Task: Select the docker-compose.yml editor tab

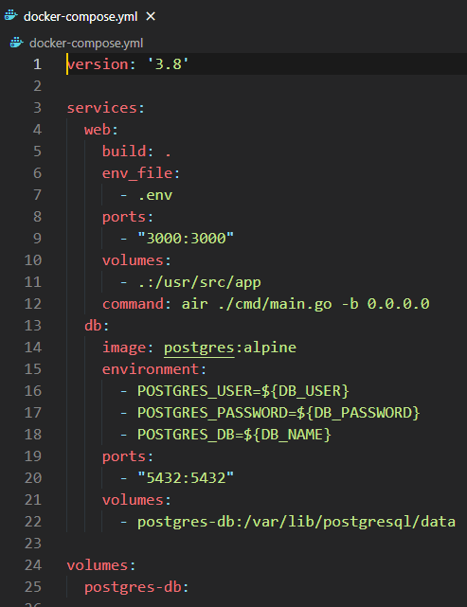Action: click(81, 17)
